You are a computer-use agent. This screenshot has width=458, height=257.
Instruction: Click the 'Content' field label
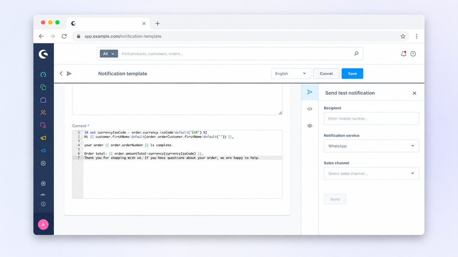(79, 126)
